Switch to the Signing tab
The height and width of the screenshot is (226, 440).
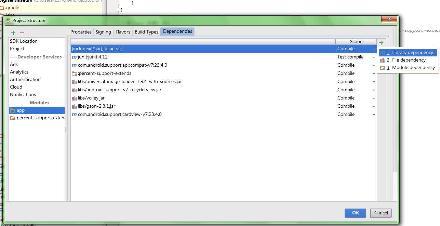pos(103,32)
